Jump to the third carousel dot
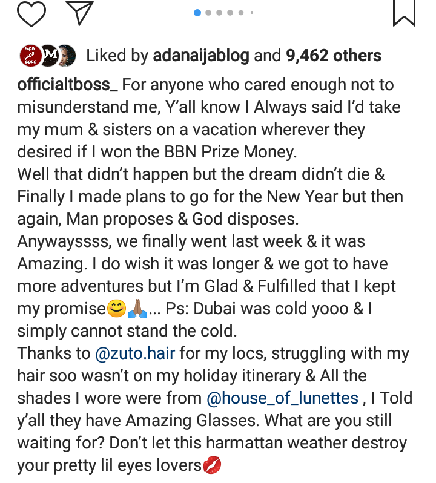 tap(220, 13)
